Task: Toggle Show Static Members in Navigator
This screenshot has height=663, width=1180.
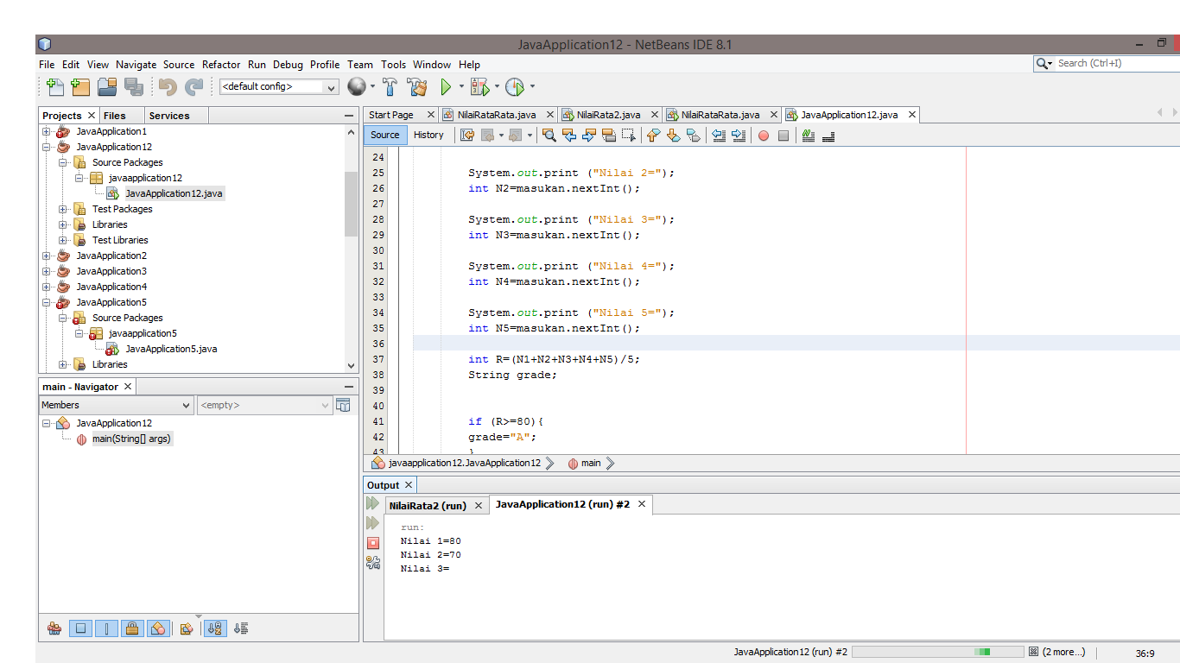Action: click(106, 628)
